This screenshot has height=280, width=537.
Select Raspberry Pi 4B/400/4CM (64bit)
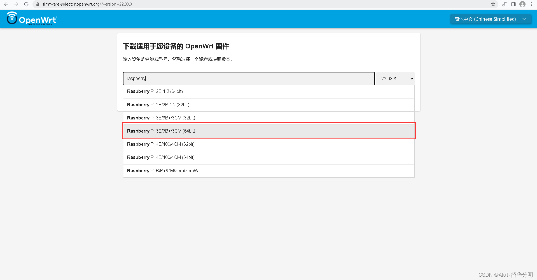coord(269,157)
